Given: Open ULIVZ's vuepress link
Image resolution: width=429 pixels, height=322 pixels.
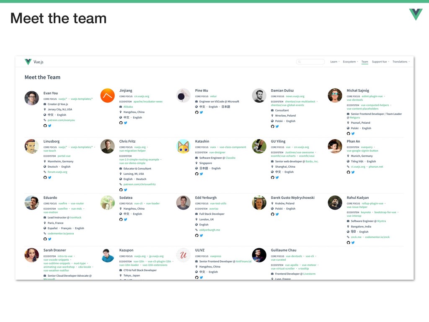Looking at the screenshot, I should [216, 256].
